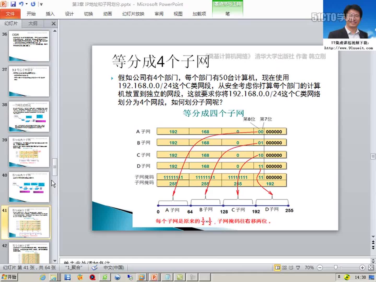
Task: Select slide 42 thumbnail
Action: click(x=29, y=253)
